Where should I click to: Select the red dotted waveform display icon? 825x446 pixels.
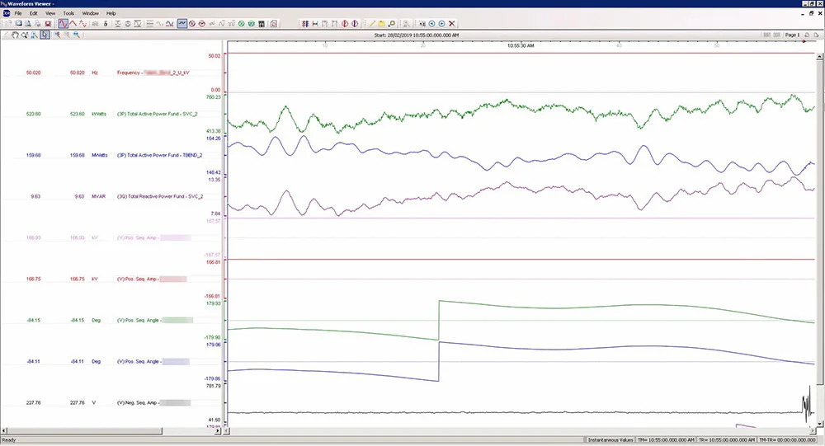[x=83, y=24]
